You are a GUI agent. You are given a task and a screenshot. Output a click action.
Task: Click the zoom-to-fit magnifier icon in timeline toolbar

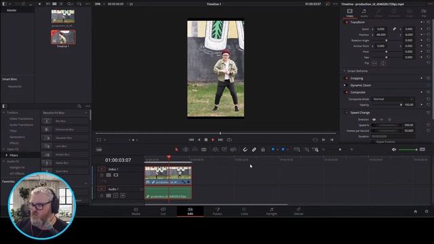[297, 150]
